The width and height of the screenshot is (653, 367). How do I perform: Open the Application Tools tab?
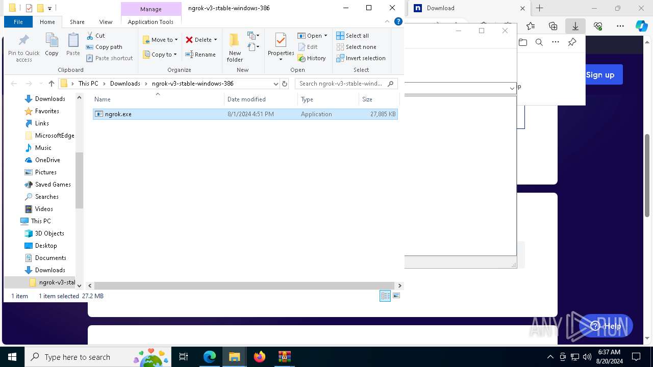150,22
